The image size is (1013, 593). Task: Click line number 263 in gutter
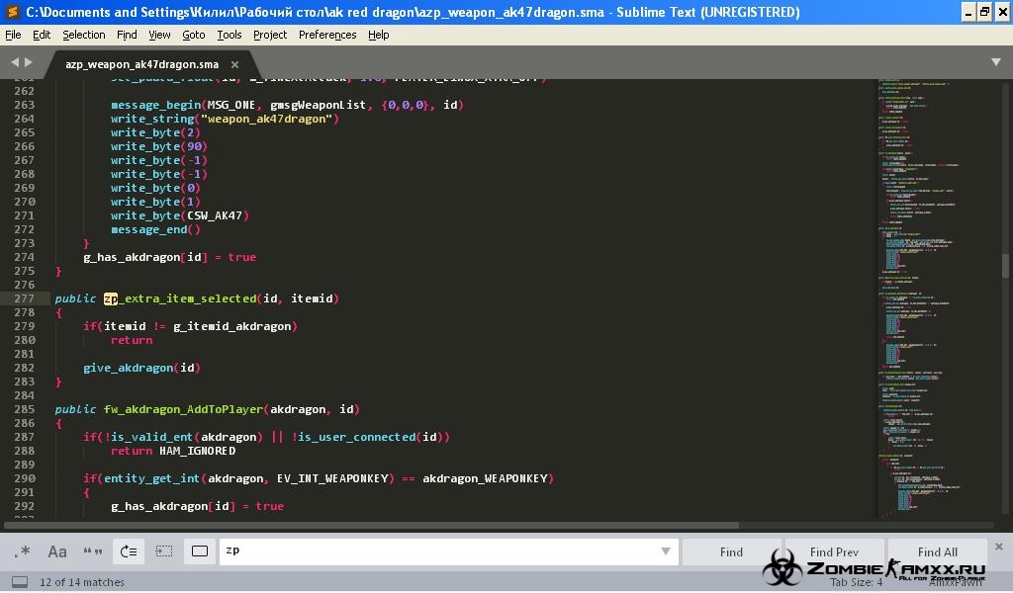[24, 105]
